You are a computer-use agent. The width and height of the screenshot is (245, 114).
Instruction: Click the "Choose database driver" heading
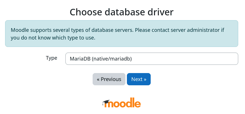[122, 12]
